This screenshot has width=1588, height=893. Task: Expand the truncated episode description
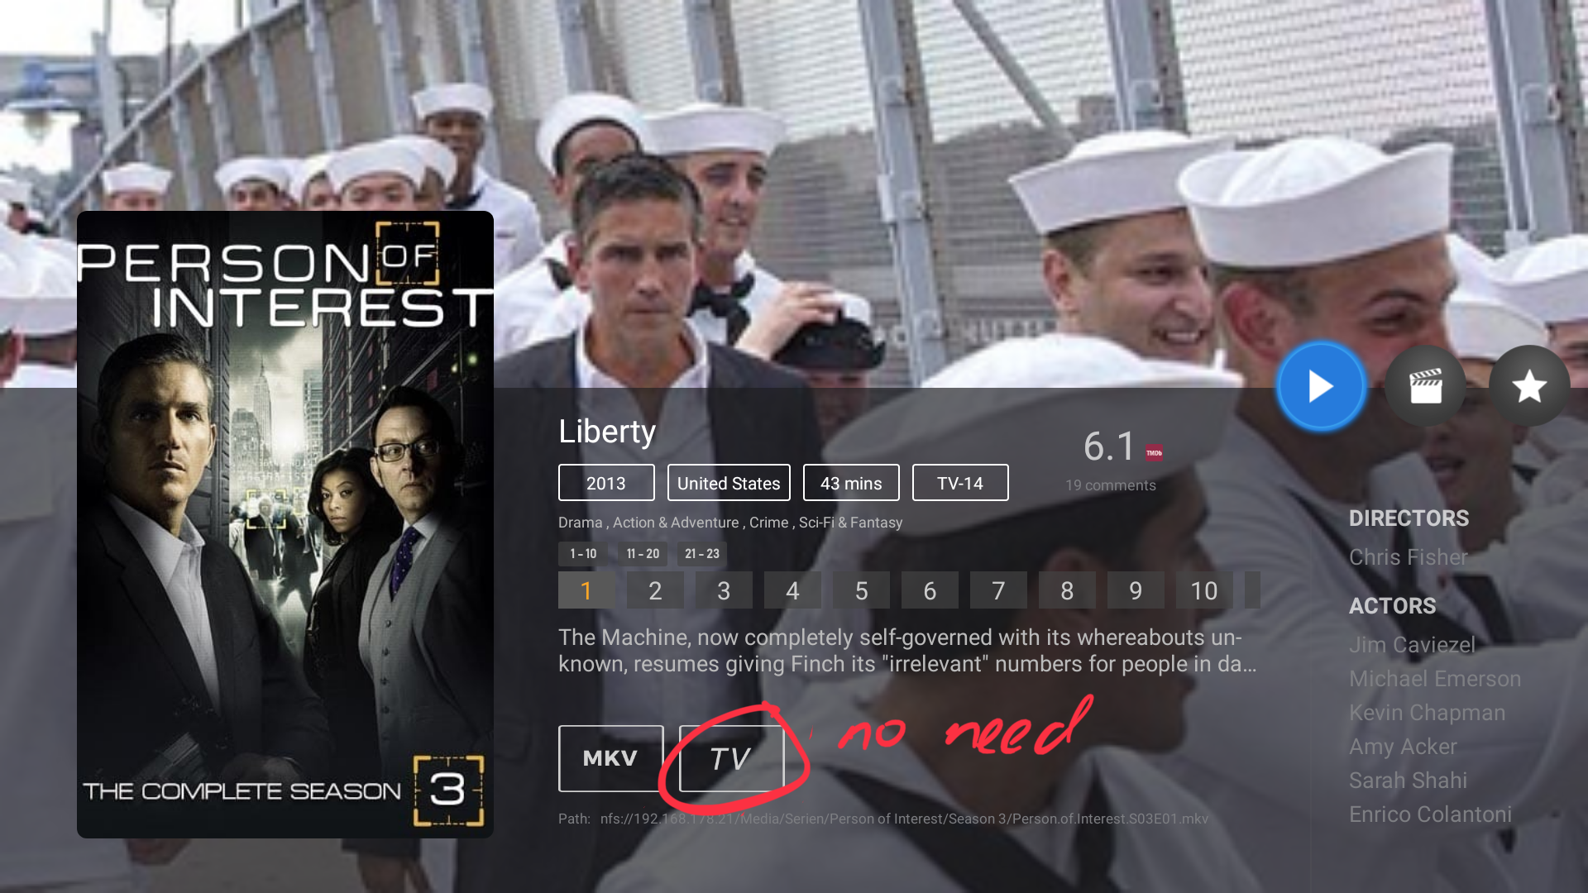pyautogui.click(x=907, y=651)
